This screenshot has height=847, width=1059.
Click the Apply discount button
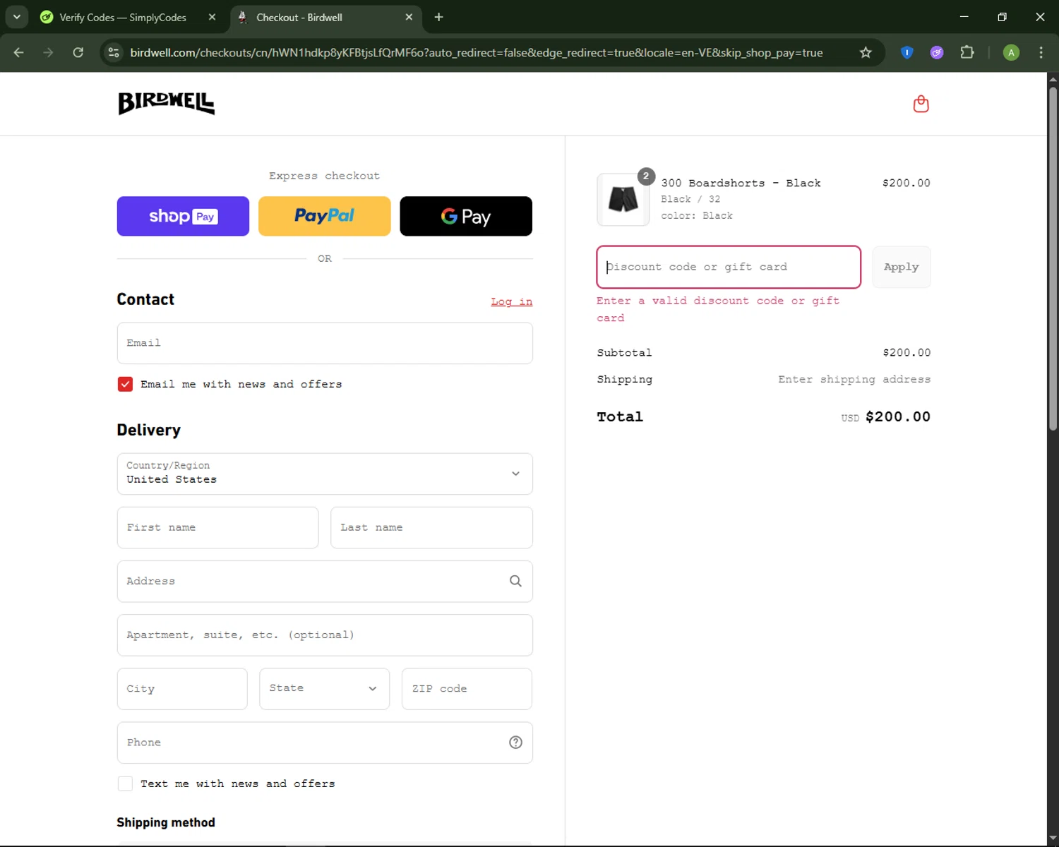902,267
